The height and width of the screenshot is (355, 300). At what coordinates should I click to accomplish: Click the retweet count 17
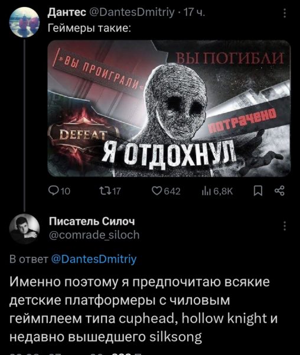coord(116,192)
